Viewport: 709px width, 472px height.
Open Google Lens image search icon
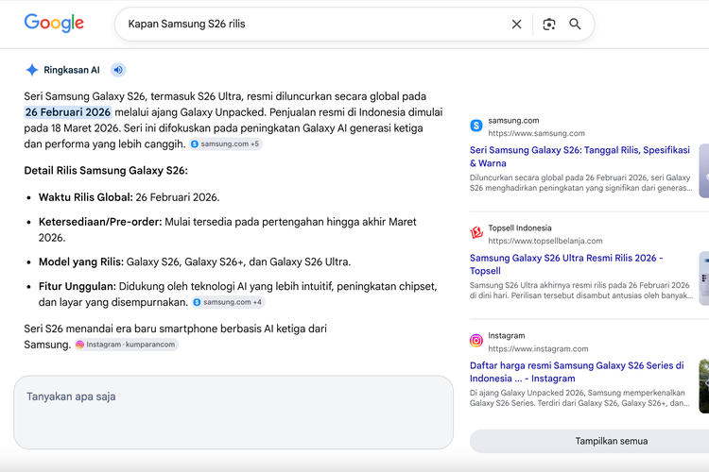point(549,24)
